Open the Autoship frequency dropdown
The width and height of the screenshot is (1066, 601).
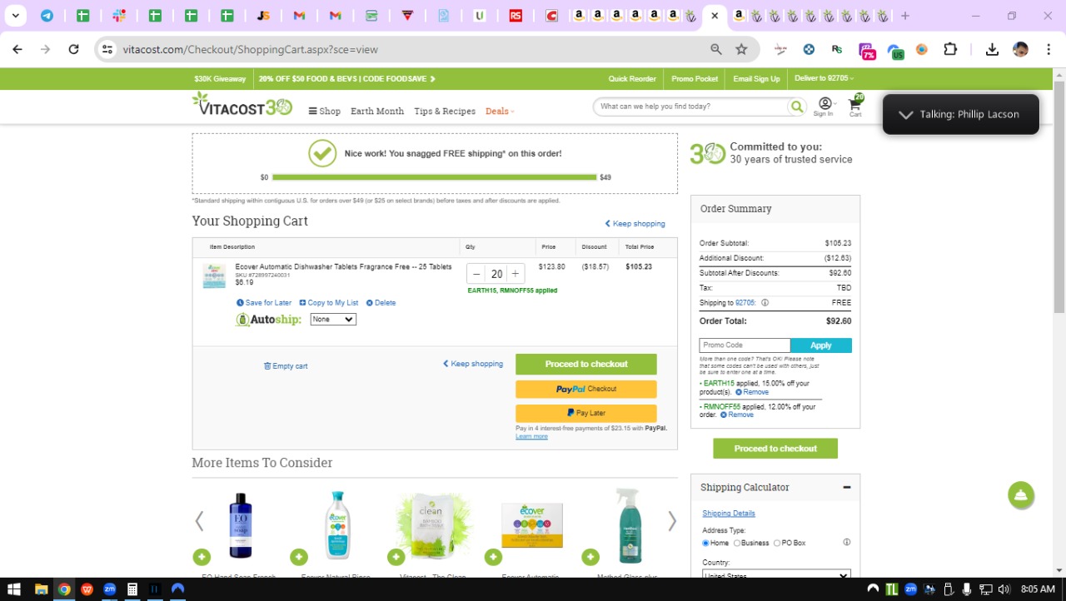point(333,320)
